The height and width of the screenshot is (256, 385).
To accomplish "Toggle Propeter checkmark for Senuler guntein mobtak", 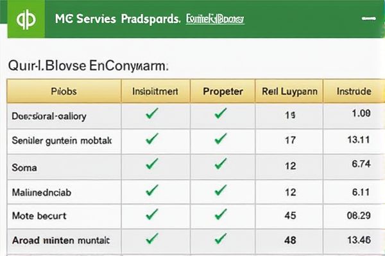I will pyautogui.click(x=221, y=139).
